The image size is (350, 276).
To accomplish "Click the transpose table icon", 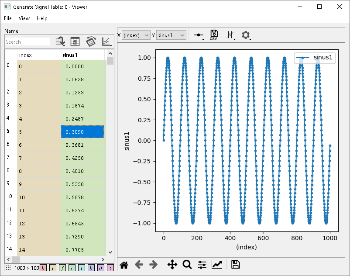I will (x=91, y=41).
